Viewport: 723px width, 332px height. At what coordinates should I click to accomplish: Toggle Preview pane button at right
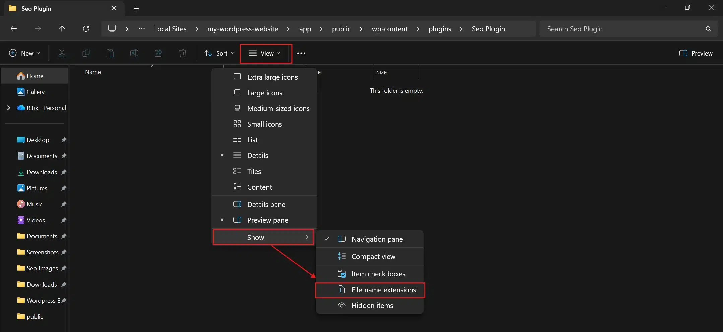point(696,53)
